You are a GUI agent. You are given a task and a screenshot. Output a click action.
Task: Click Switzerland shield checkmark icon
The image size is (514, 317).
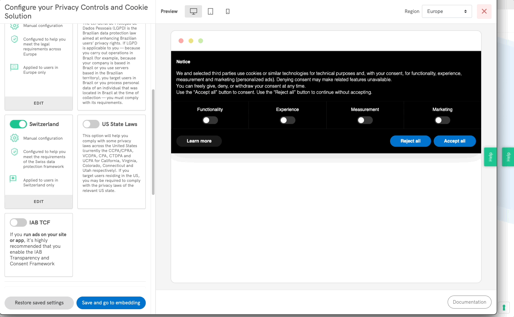[14, 152]
